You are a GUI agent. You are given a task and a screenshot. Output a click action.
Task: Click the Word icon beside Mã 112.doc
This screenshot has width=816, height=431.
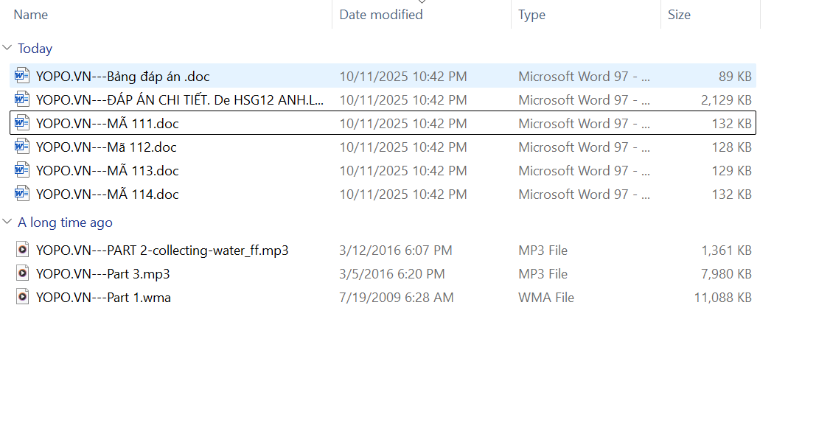(x=22, y=147)
